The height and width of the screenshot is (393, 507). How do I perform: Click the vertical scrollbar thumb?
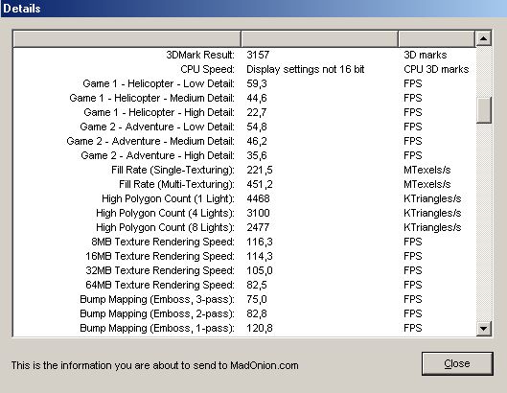(484, 110)
